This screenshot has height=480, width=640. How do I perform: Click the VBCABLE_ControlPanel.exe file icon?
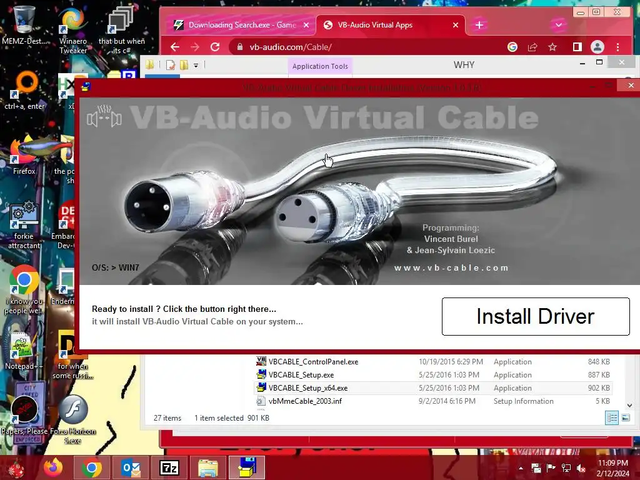click(x=261, y=361)
